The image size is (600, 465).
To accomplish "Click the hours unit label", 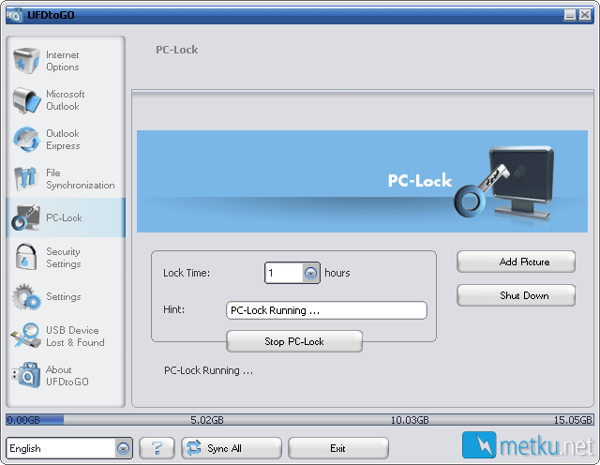I will [x=337, y=273].
